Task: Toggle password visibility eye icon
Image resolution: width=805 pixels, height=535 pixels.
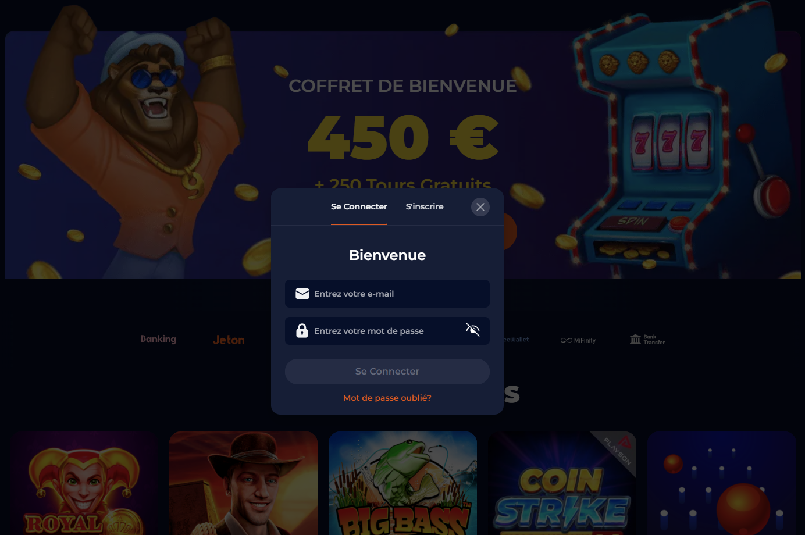Action: 473,330
